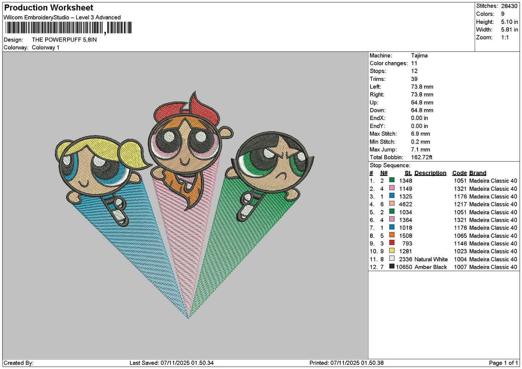
Task: Select the 'Code' column header
Action: point(460,173)
